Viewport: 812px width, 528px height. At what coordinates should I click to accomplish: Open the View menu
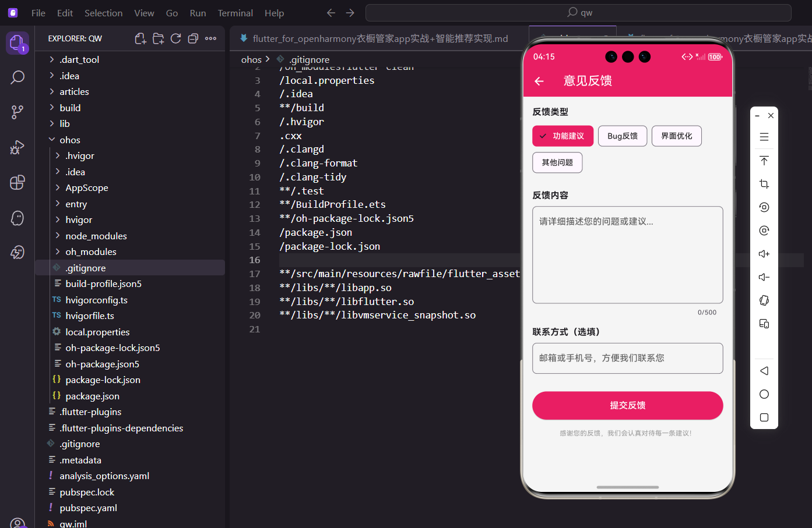(x=144, y=13)
